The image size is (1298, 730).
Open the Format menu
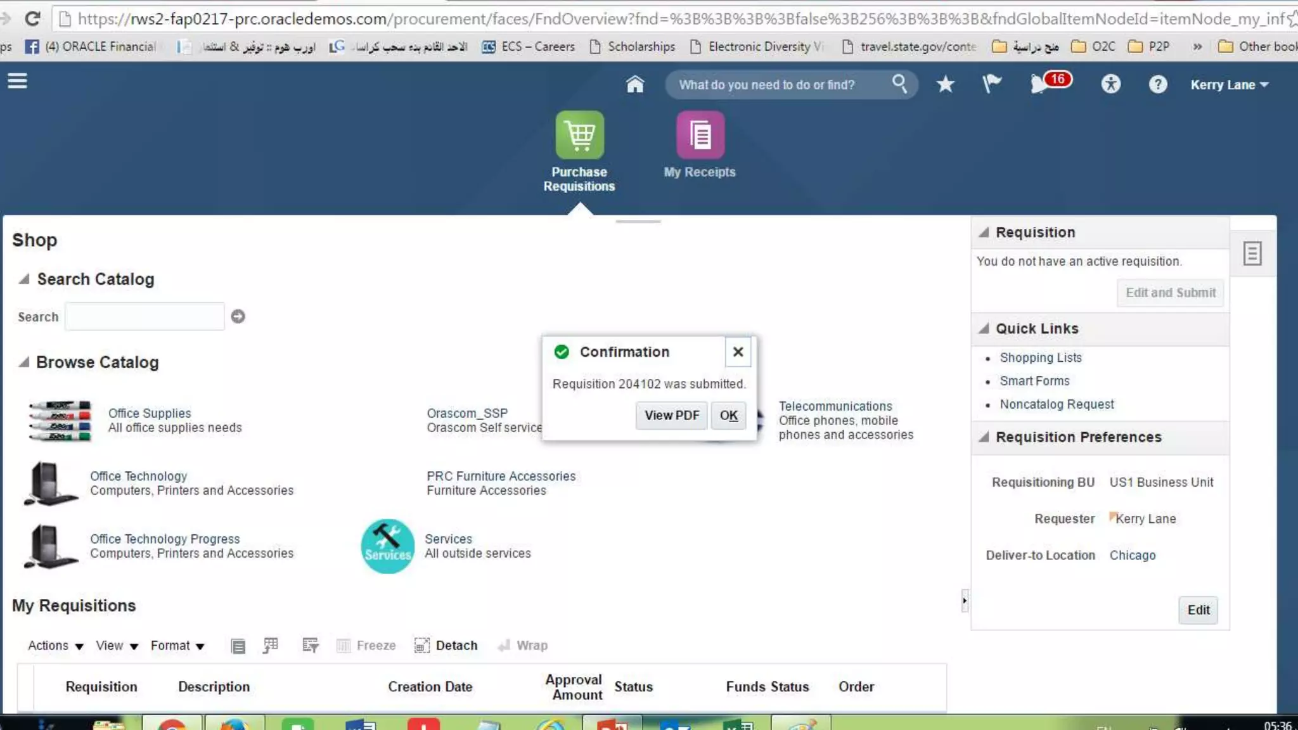(x=177, y=645)
